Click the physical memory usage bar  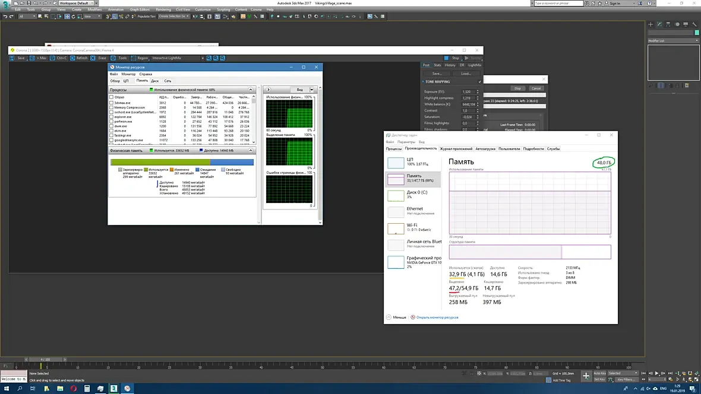pyautogui.click(x=182, y=162)
